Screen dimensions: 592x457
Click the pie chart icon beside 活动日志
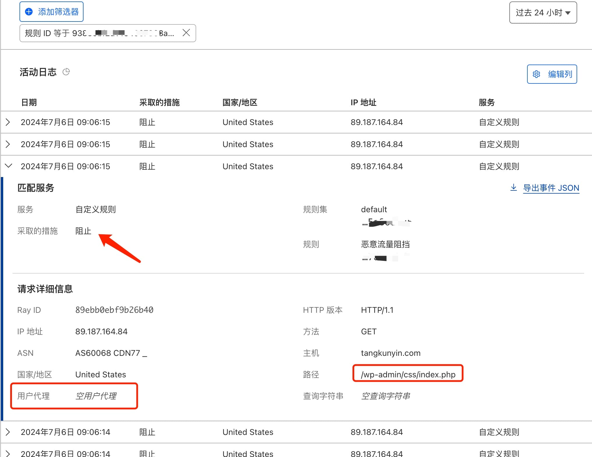(x=66, y=72)
